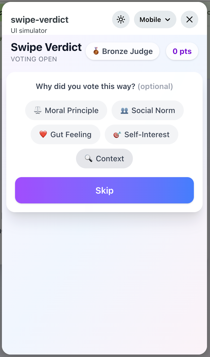Click the bronze medal icon
The image size is (210, 357).
point(96,51)
